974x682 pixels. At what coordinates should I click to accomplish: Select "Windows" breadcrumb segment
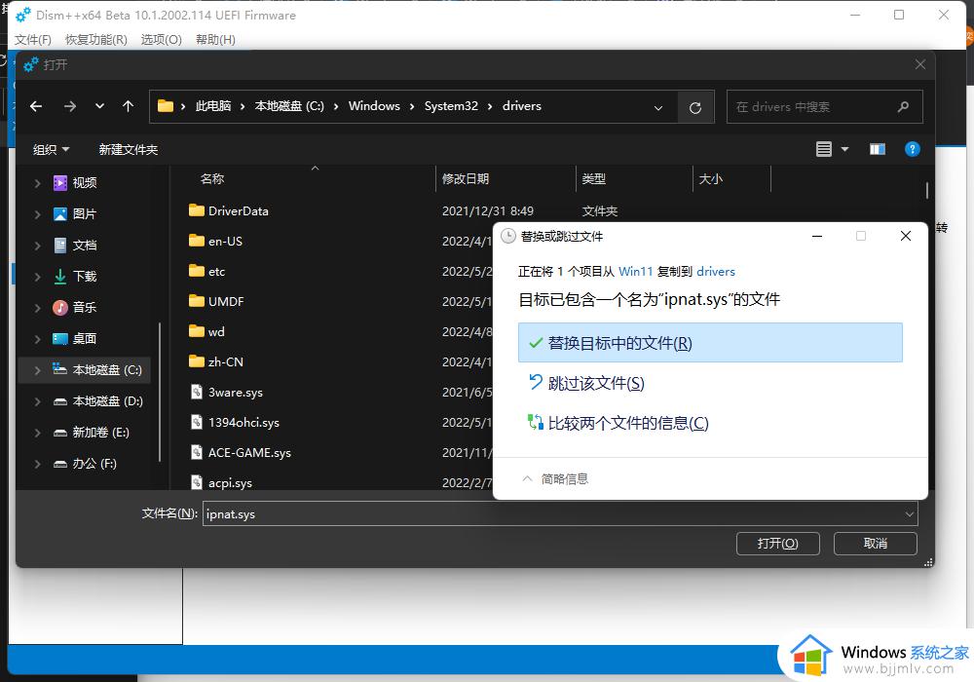tap(374, 106)
